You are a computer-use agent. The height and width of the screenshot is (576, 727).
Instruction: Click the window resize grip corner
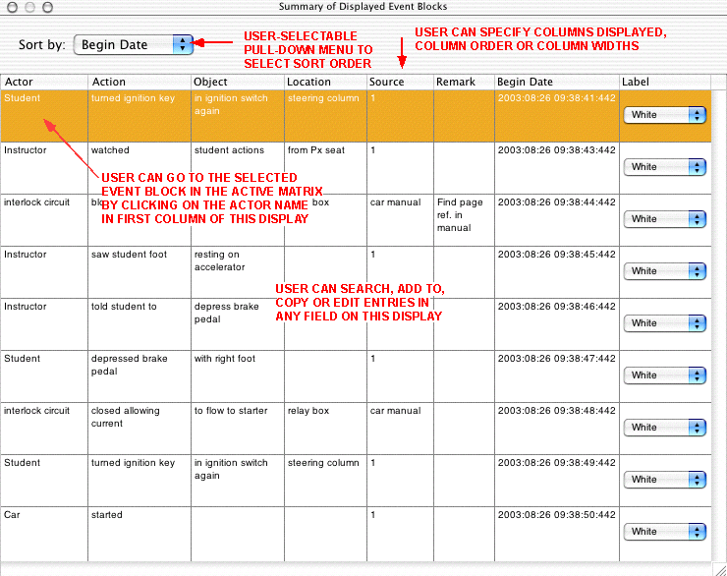(720, 569)
